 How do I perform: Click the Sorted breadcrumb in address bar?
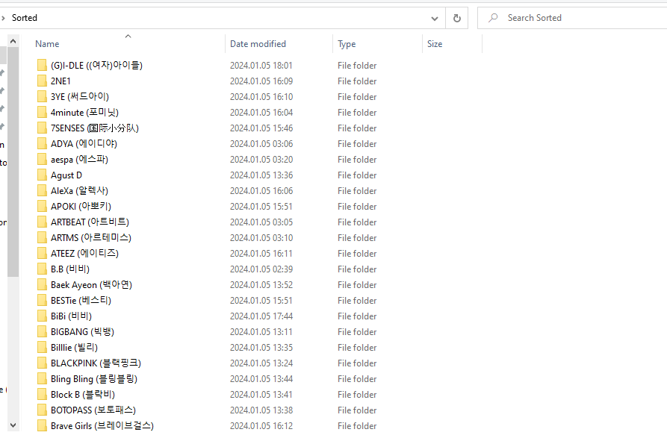point(25,18)
